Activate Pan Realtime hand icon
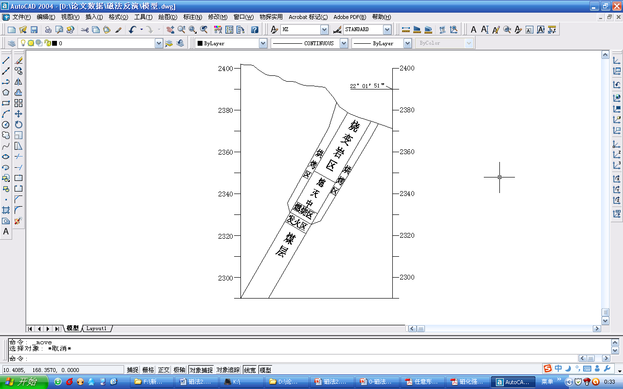This screenshot has width=623, height=389. click(170, 30)
